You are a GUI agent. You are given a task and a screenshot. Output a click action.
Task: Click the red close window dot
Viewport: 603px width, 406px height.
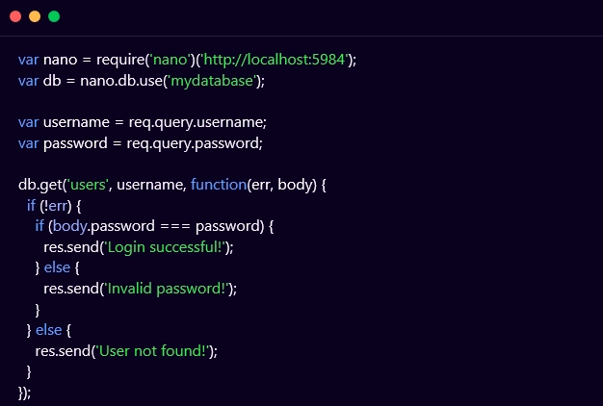tap(15, 16)
